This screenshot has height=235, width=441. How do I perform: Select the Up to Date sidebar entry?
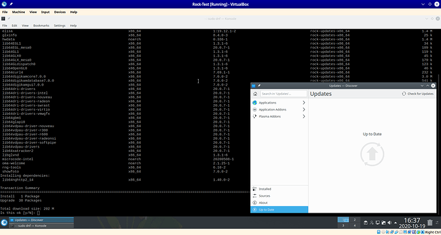click(279, 209)
